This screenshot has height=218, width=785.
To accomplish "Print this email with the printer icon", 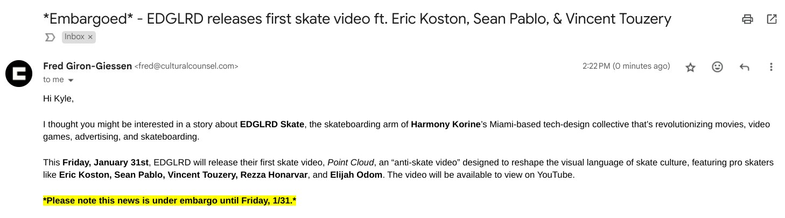I will click(747, 19).
